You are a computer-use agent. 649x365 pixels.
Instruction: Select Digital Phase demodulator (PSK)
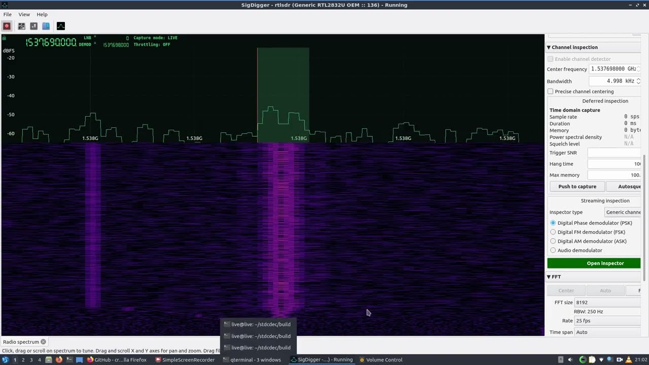(x=553, y=223)
